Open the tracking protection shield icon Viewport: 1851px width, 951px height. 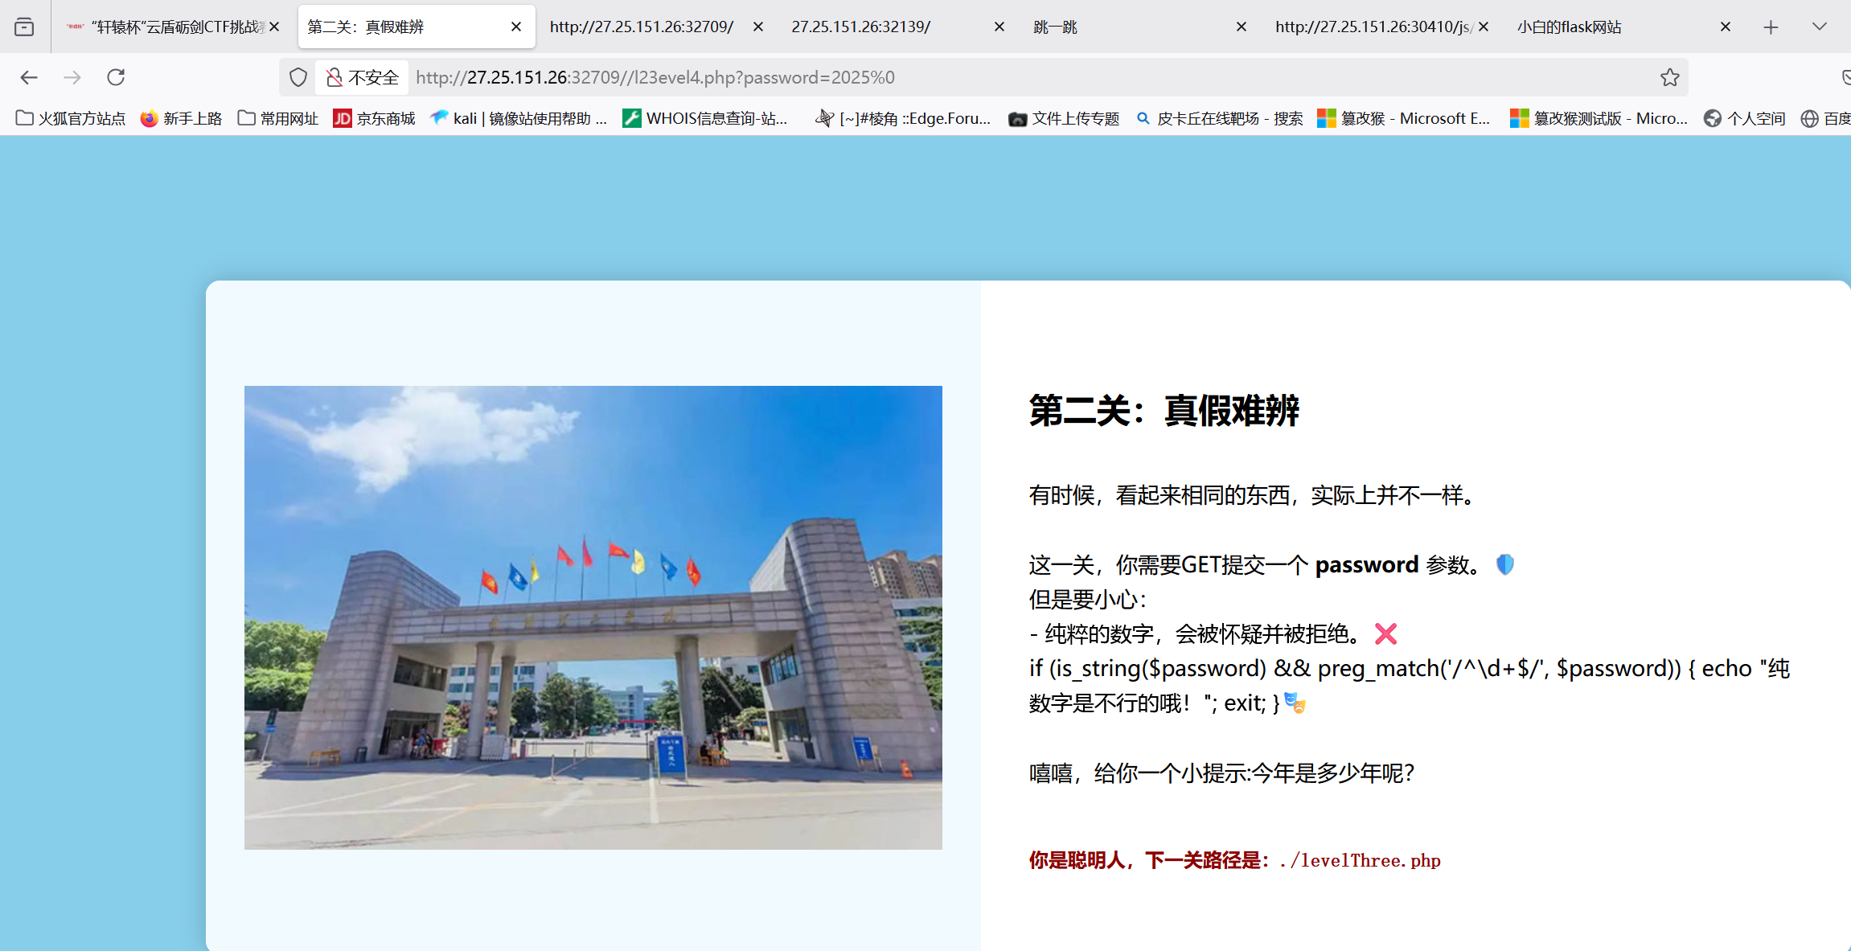tap(298, 77)
